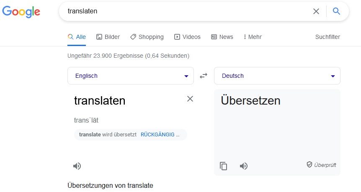The image size is (361, 192).
Task: Clear the search box with the X icon
Action: point(316,11)
